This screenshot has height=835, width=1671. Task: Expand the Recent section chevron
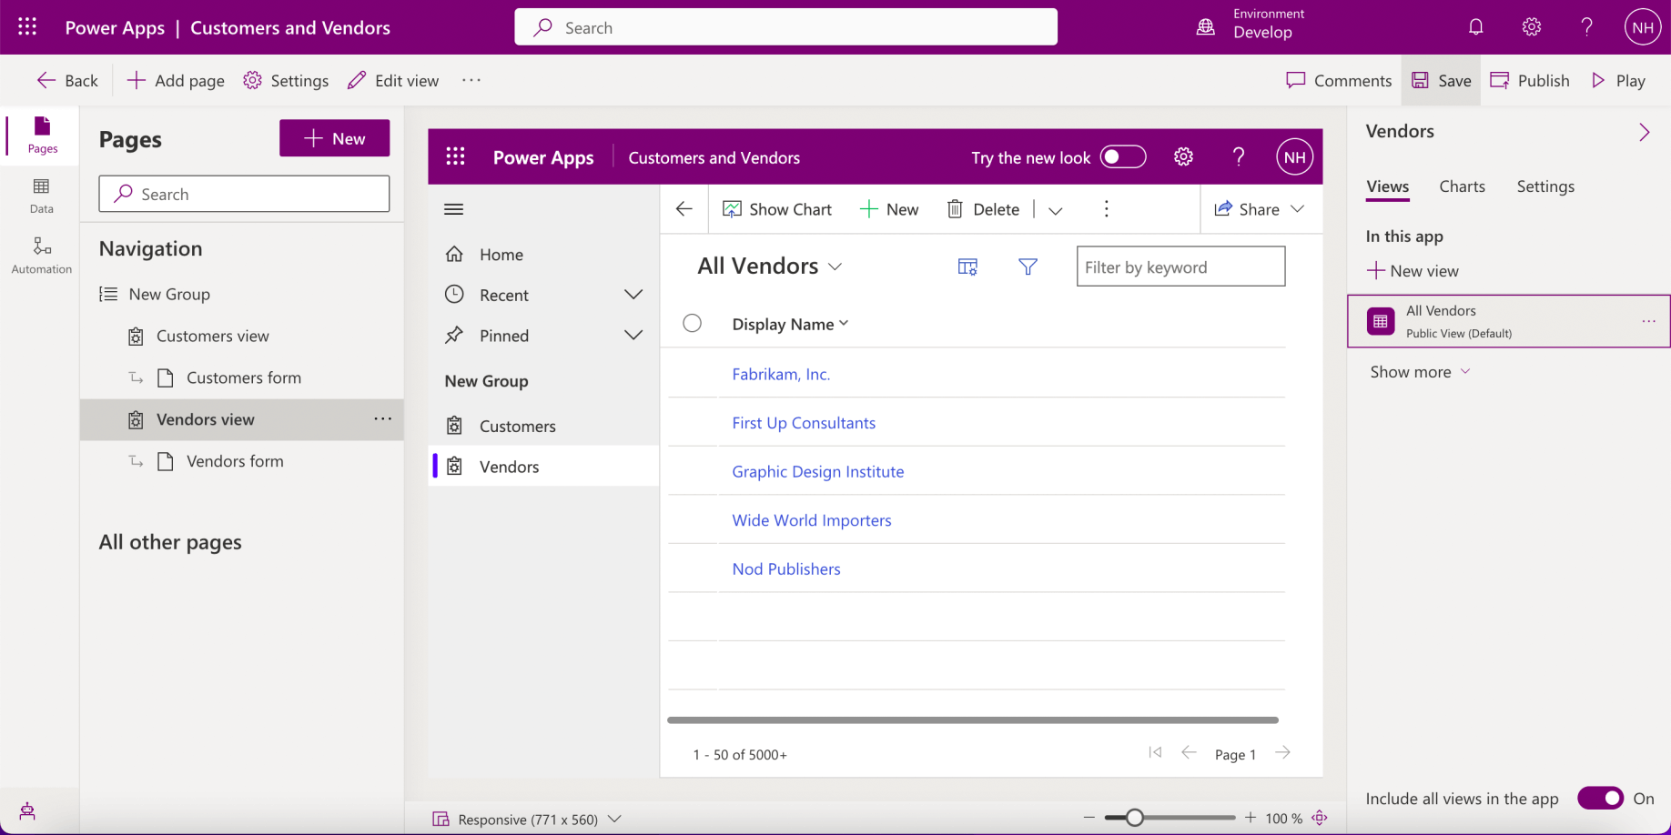click(633, 295)
